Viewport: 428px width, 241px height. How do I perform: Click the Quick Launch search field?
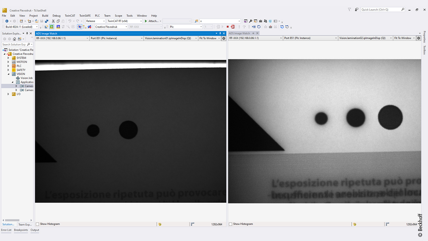pyautogui.click(x=381, y=10)
